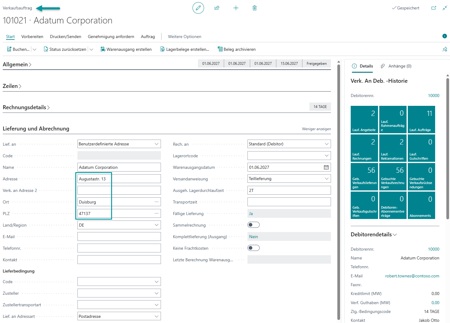Open page in new window icon
Screen dimensions: 450x323
[434, 8]
